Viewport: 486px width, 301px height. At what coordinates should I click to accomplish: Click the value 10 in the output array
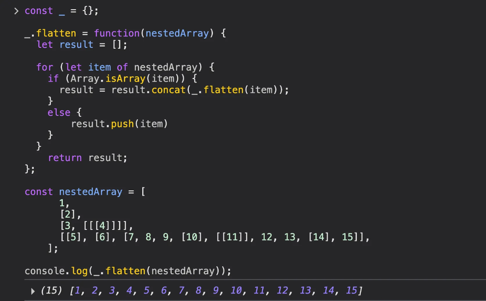click(x=236, y=290)
